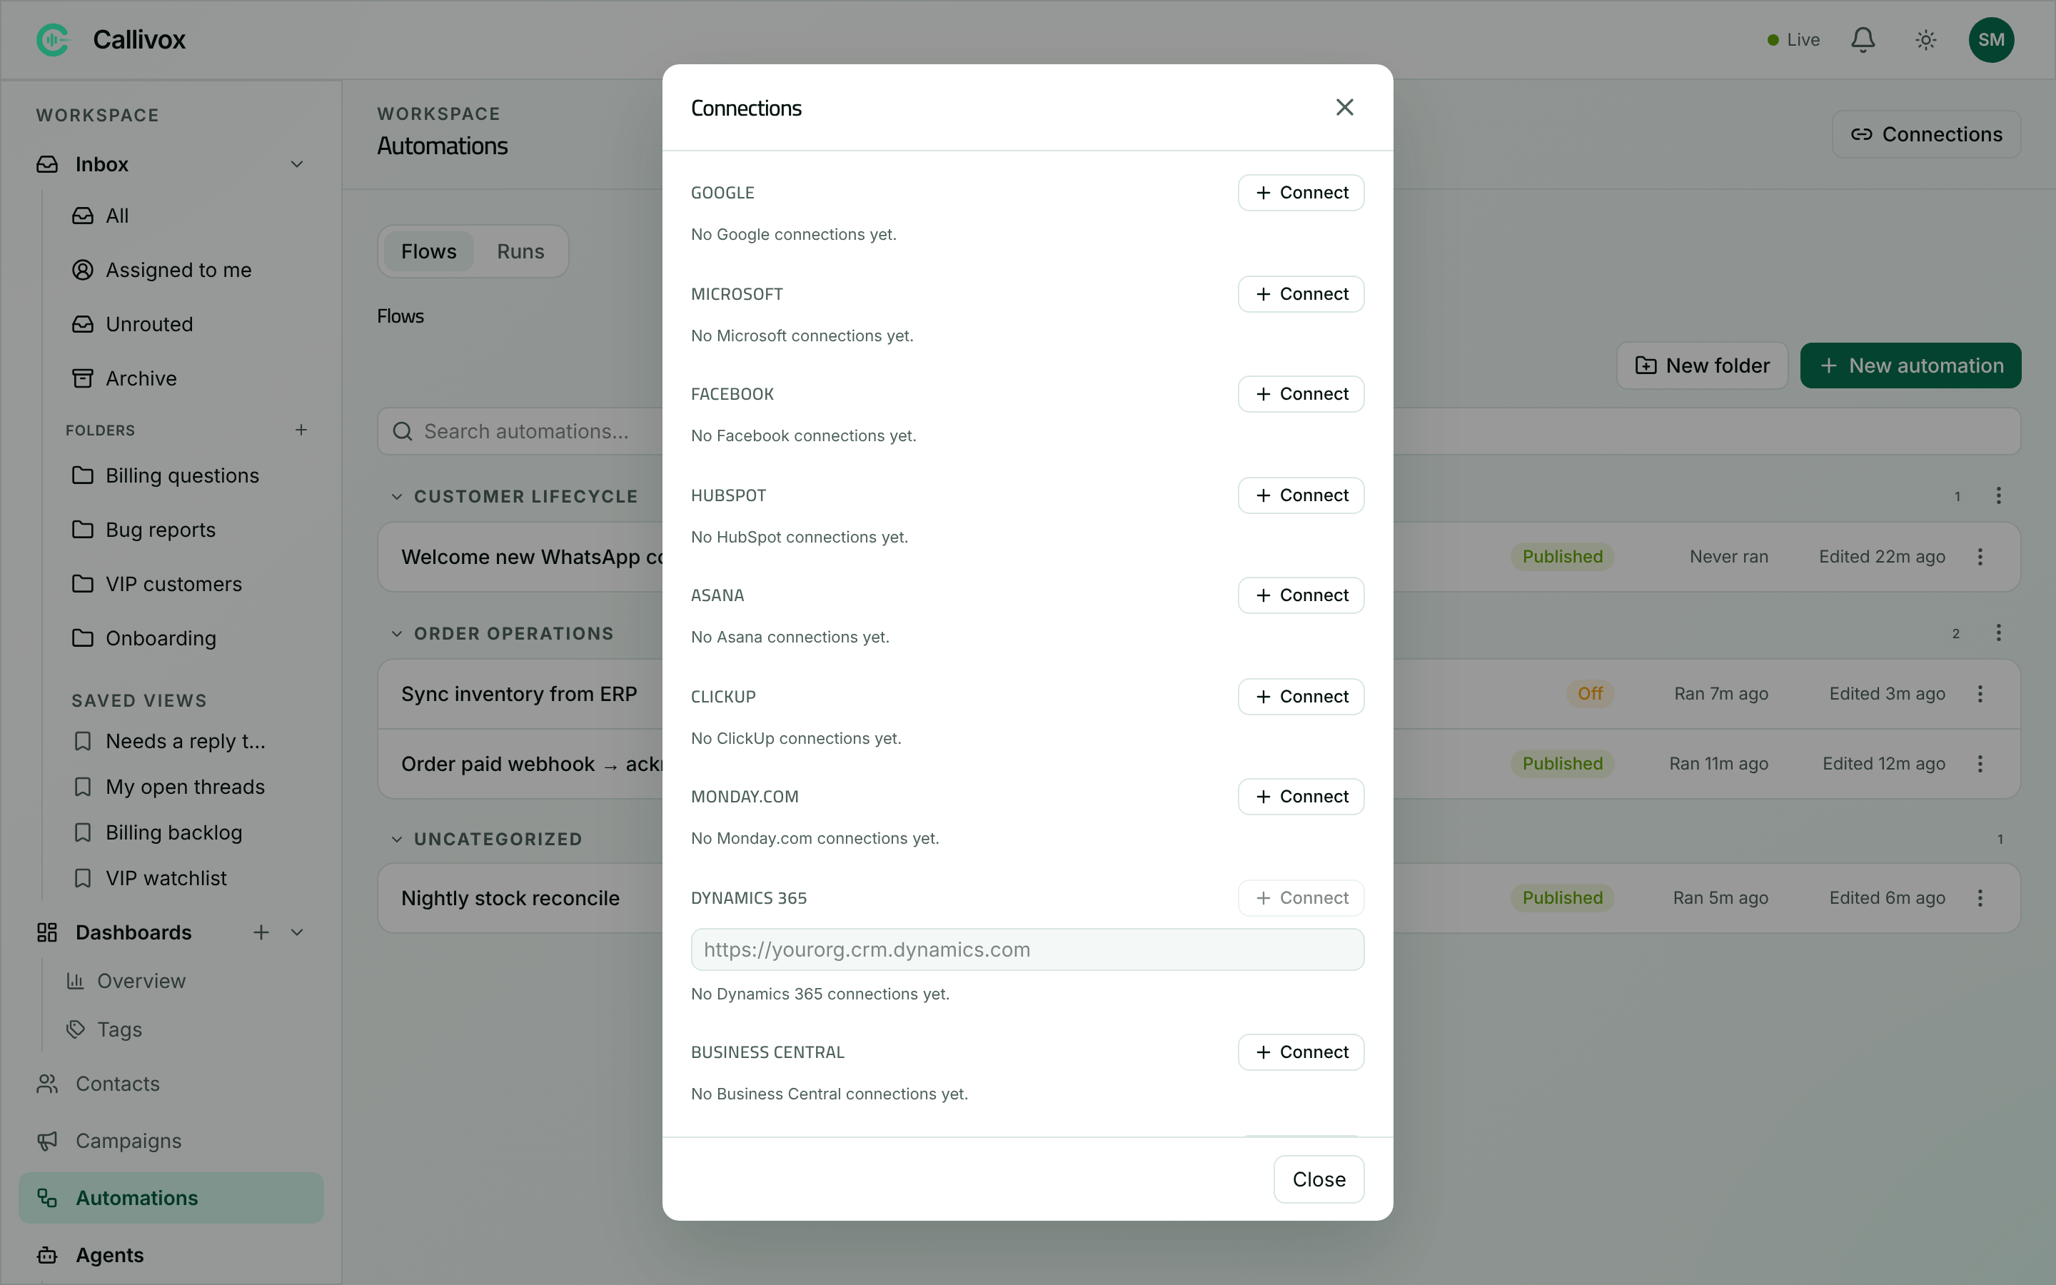2056x1285 pixels.
Task: Connect a Facebook account
Action: click(x=1301, y=394)
